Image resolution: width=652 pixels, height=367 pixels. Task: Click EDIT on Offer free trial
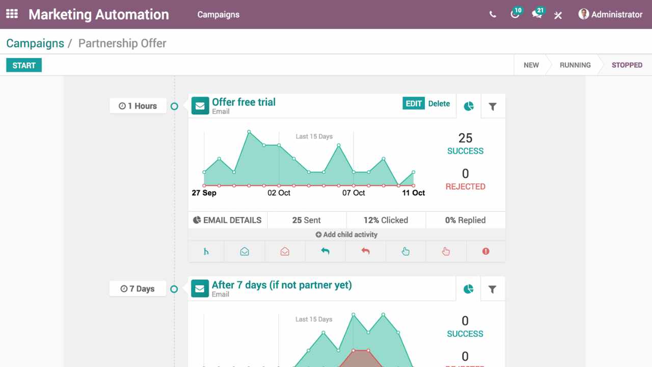413,103
